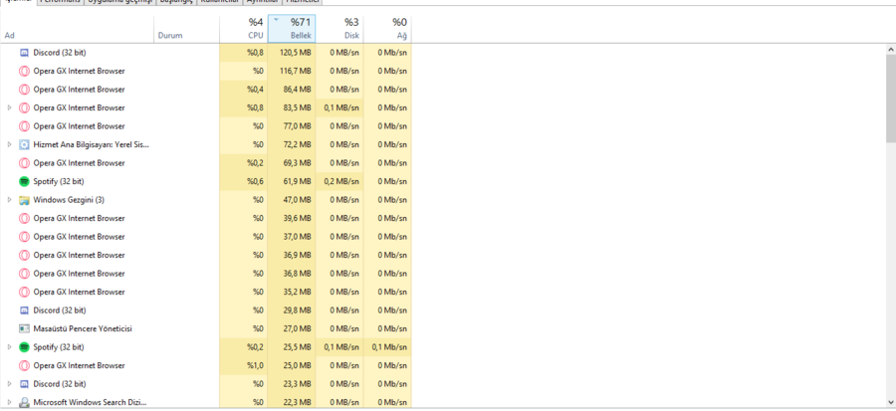Expand the Spotify group using 25,5 MB
Image resolution: width=896 pixels, height=411 pixels.
pyautogui.click(x=10, y=347)
